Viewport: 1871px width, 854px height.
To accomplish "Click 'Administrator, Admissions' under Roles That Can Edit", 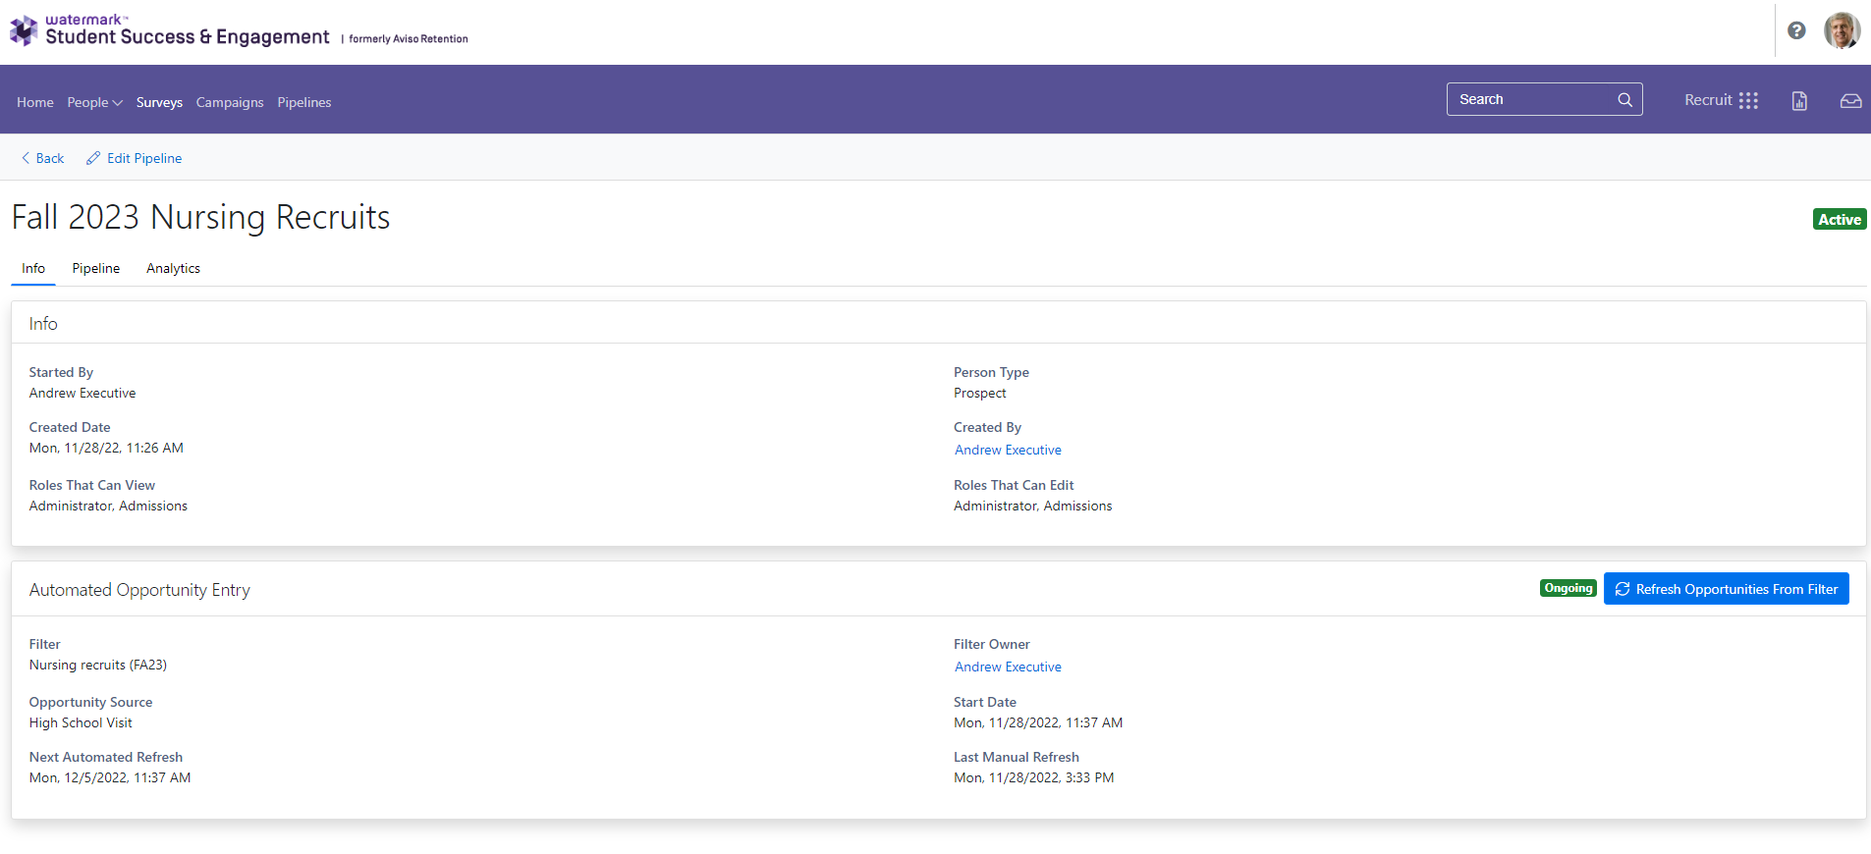I will [x=1033, y=506].
